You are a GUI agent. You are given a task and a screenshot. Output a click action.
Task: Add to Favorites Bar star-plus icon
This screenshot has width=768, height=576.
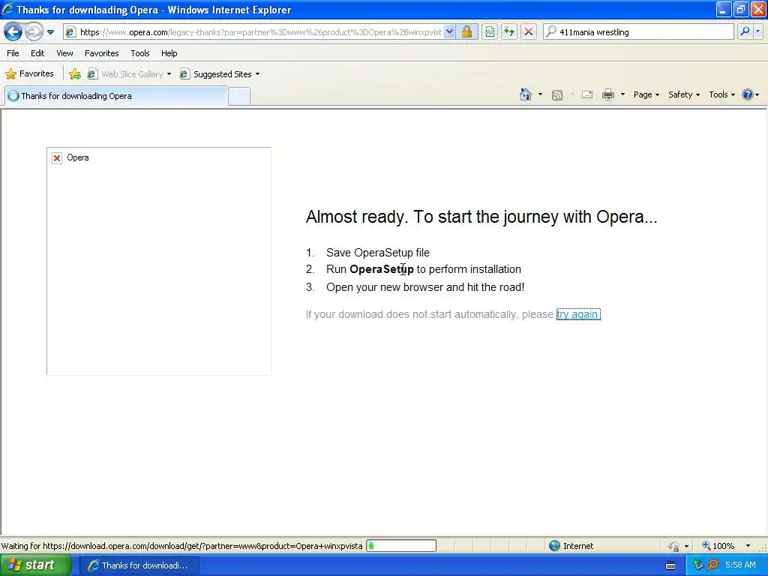[75, 74]
